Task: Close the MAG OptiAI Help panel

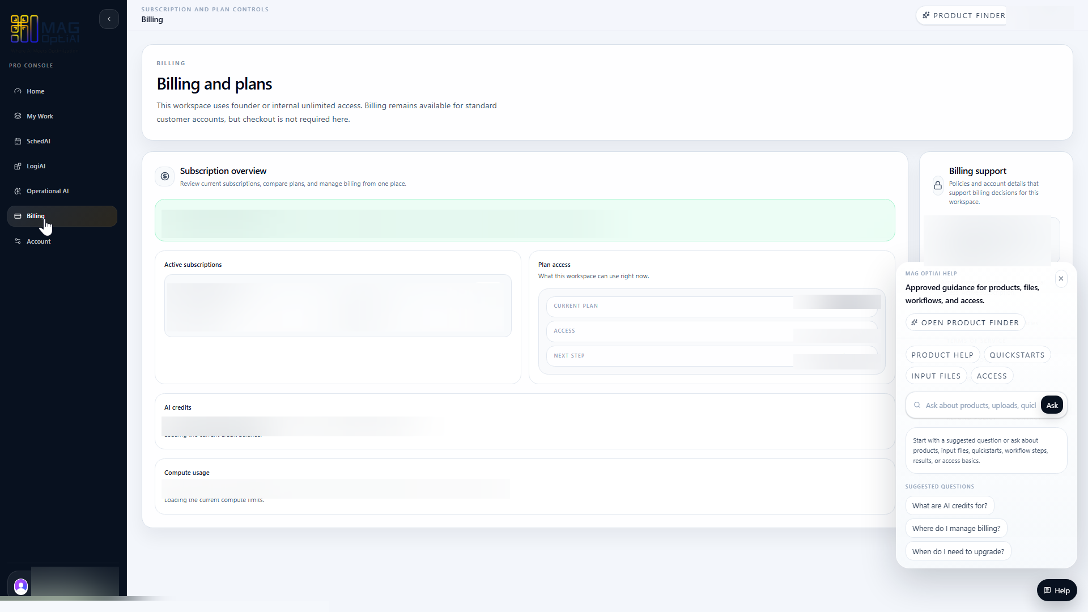Action: [1061, 279]
